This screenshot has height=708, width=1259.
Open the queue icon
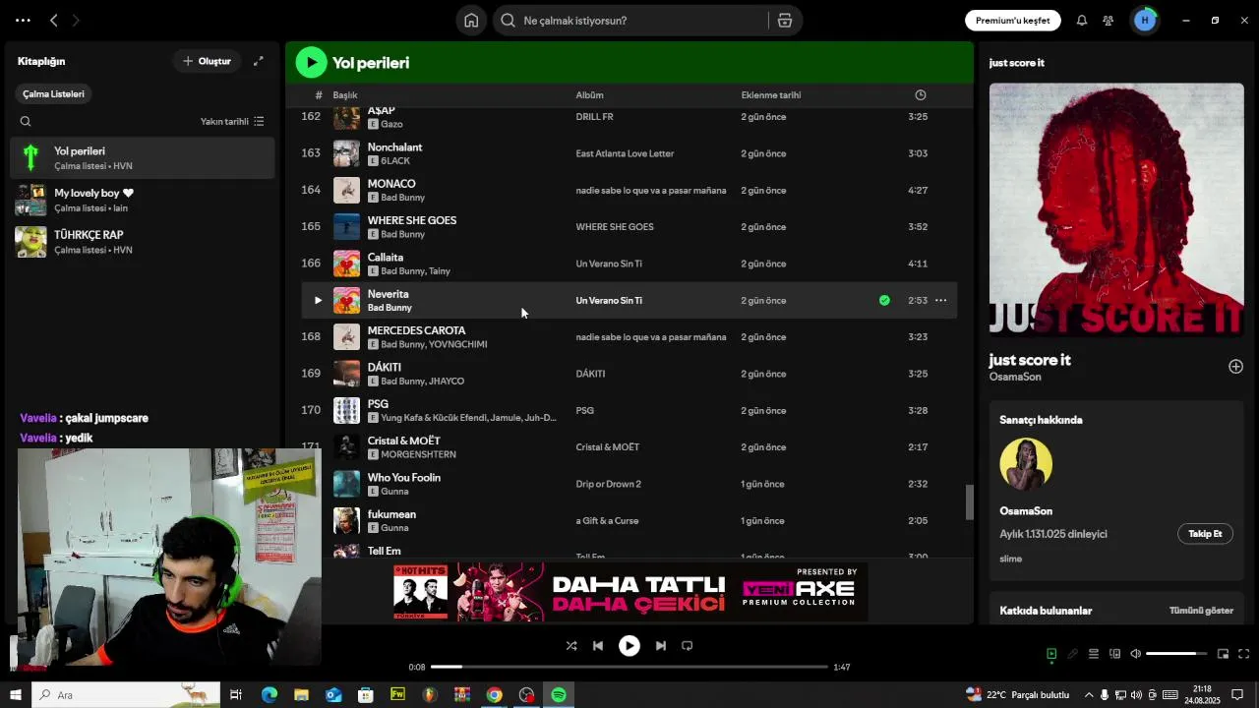click(x=1093, y=654)
